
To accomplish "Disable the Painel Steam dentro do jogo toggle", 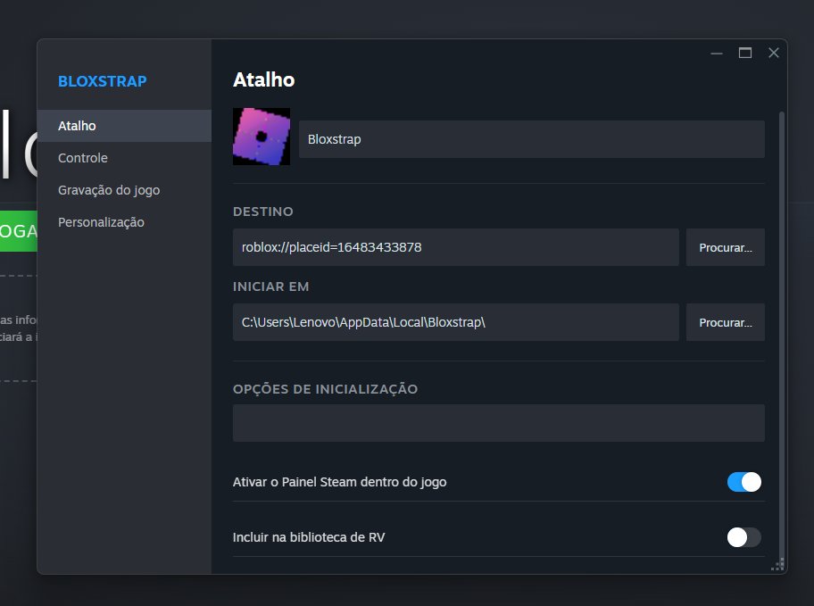I will (x=743, y=482).
